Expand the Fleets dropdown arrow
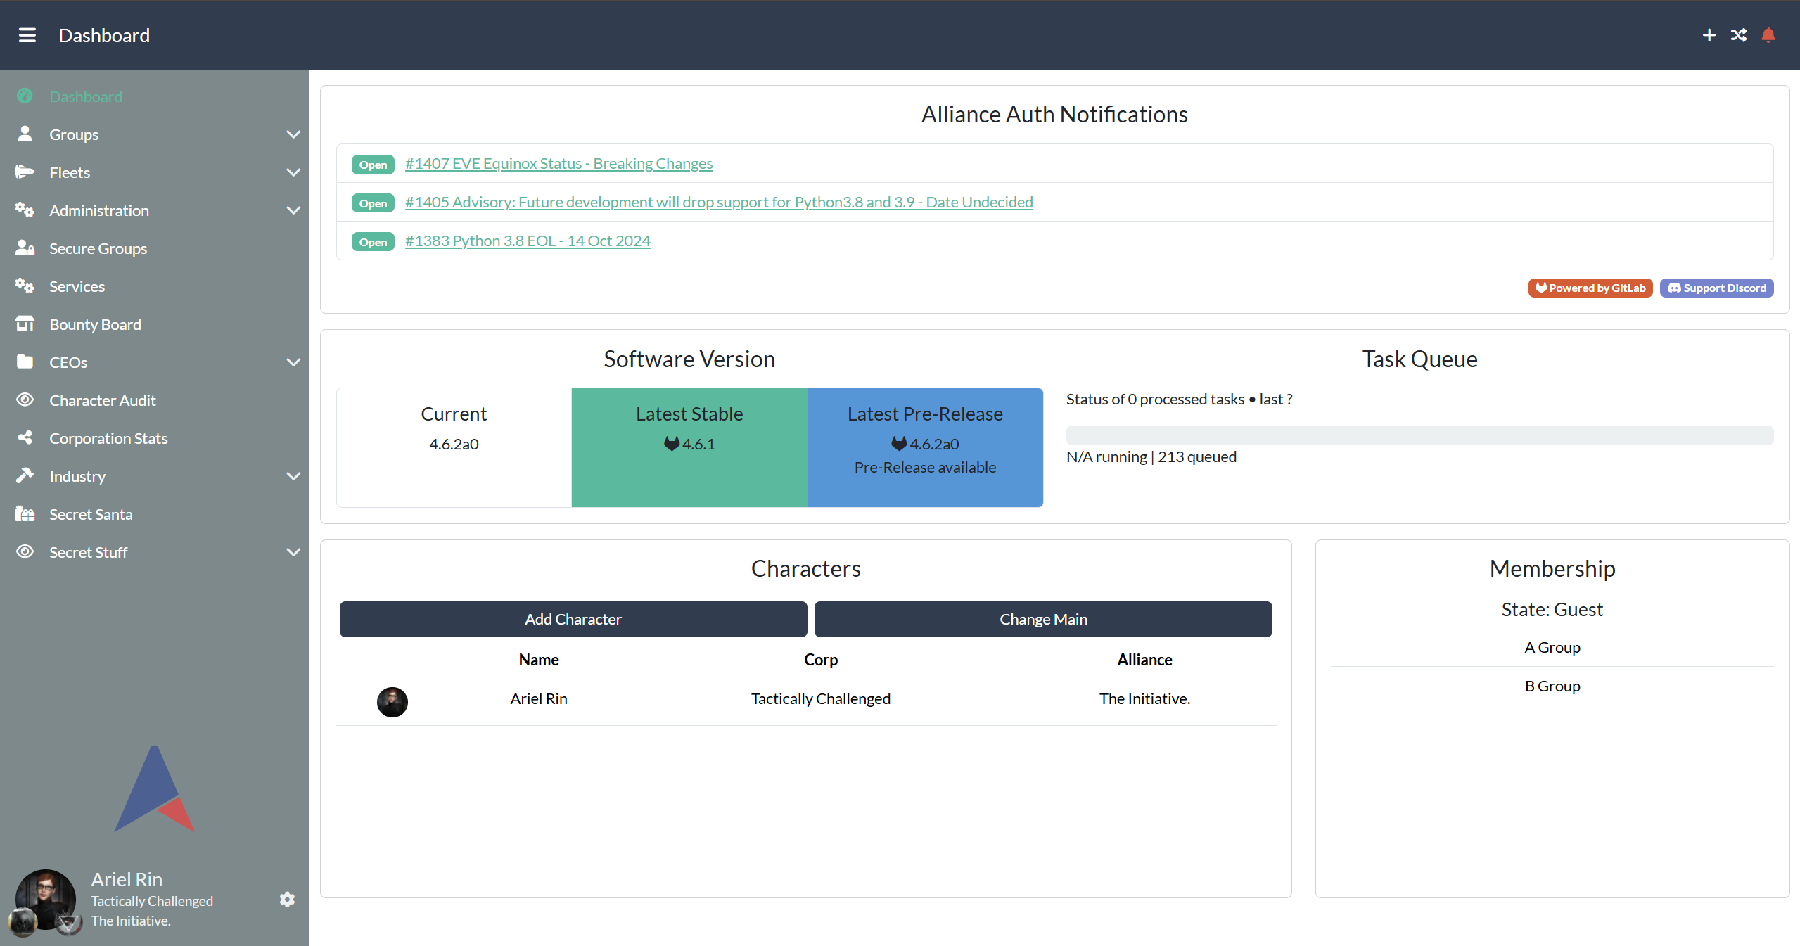Image resolution: width=1800 pixels, height=946 pixels. point(294,172)
